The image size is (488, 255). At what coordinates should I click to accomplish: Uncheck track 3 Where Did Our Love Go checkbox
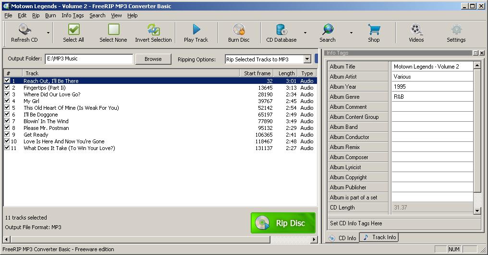point(7,94)
